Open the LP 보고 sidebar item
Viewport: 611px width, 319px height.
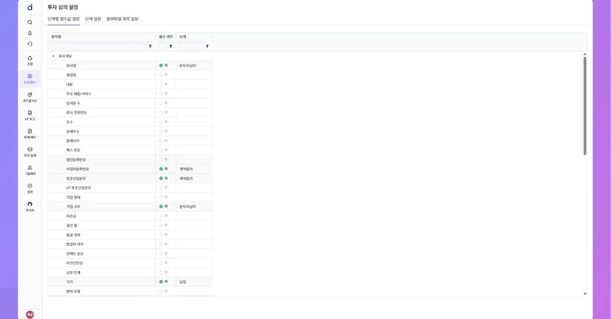pyautogui.click(x=30, y=115)
